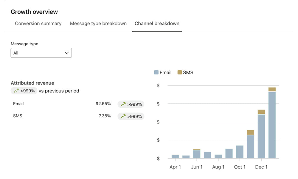Select the SMS 7.35% revenue value

pyautogui.click(x=105, y=116)
